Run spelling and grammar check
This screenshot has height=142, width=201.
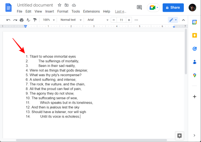point(28,20)
